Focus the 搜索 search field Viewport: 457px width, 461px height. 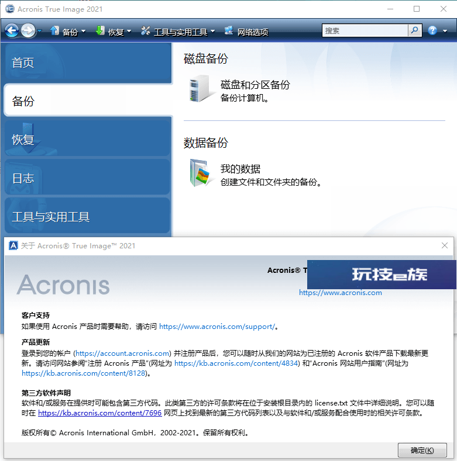pos(365,30)
